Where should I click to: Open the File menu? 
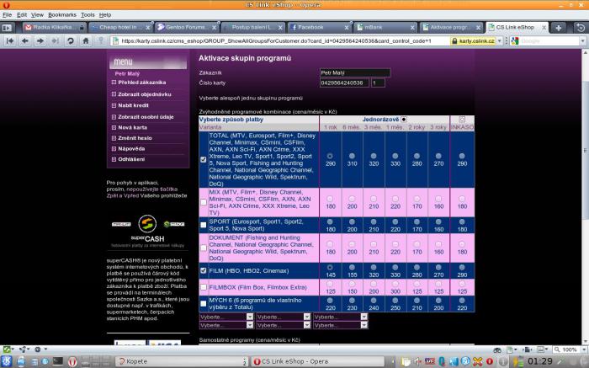(x=7, y=15)
